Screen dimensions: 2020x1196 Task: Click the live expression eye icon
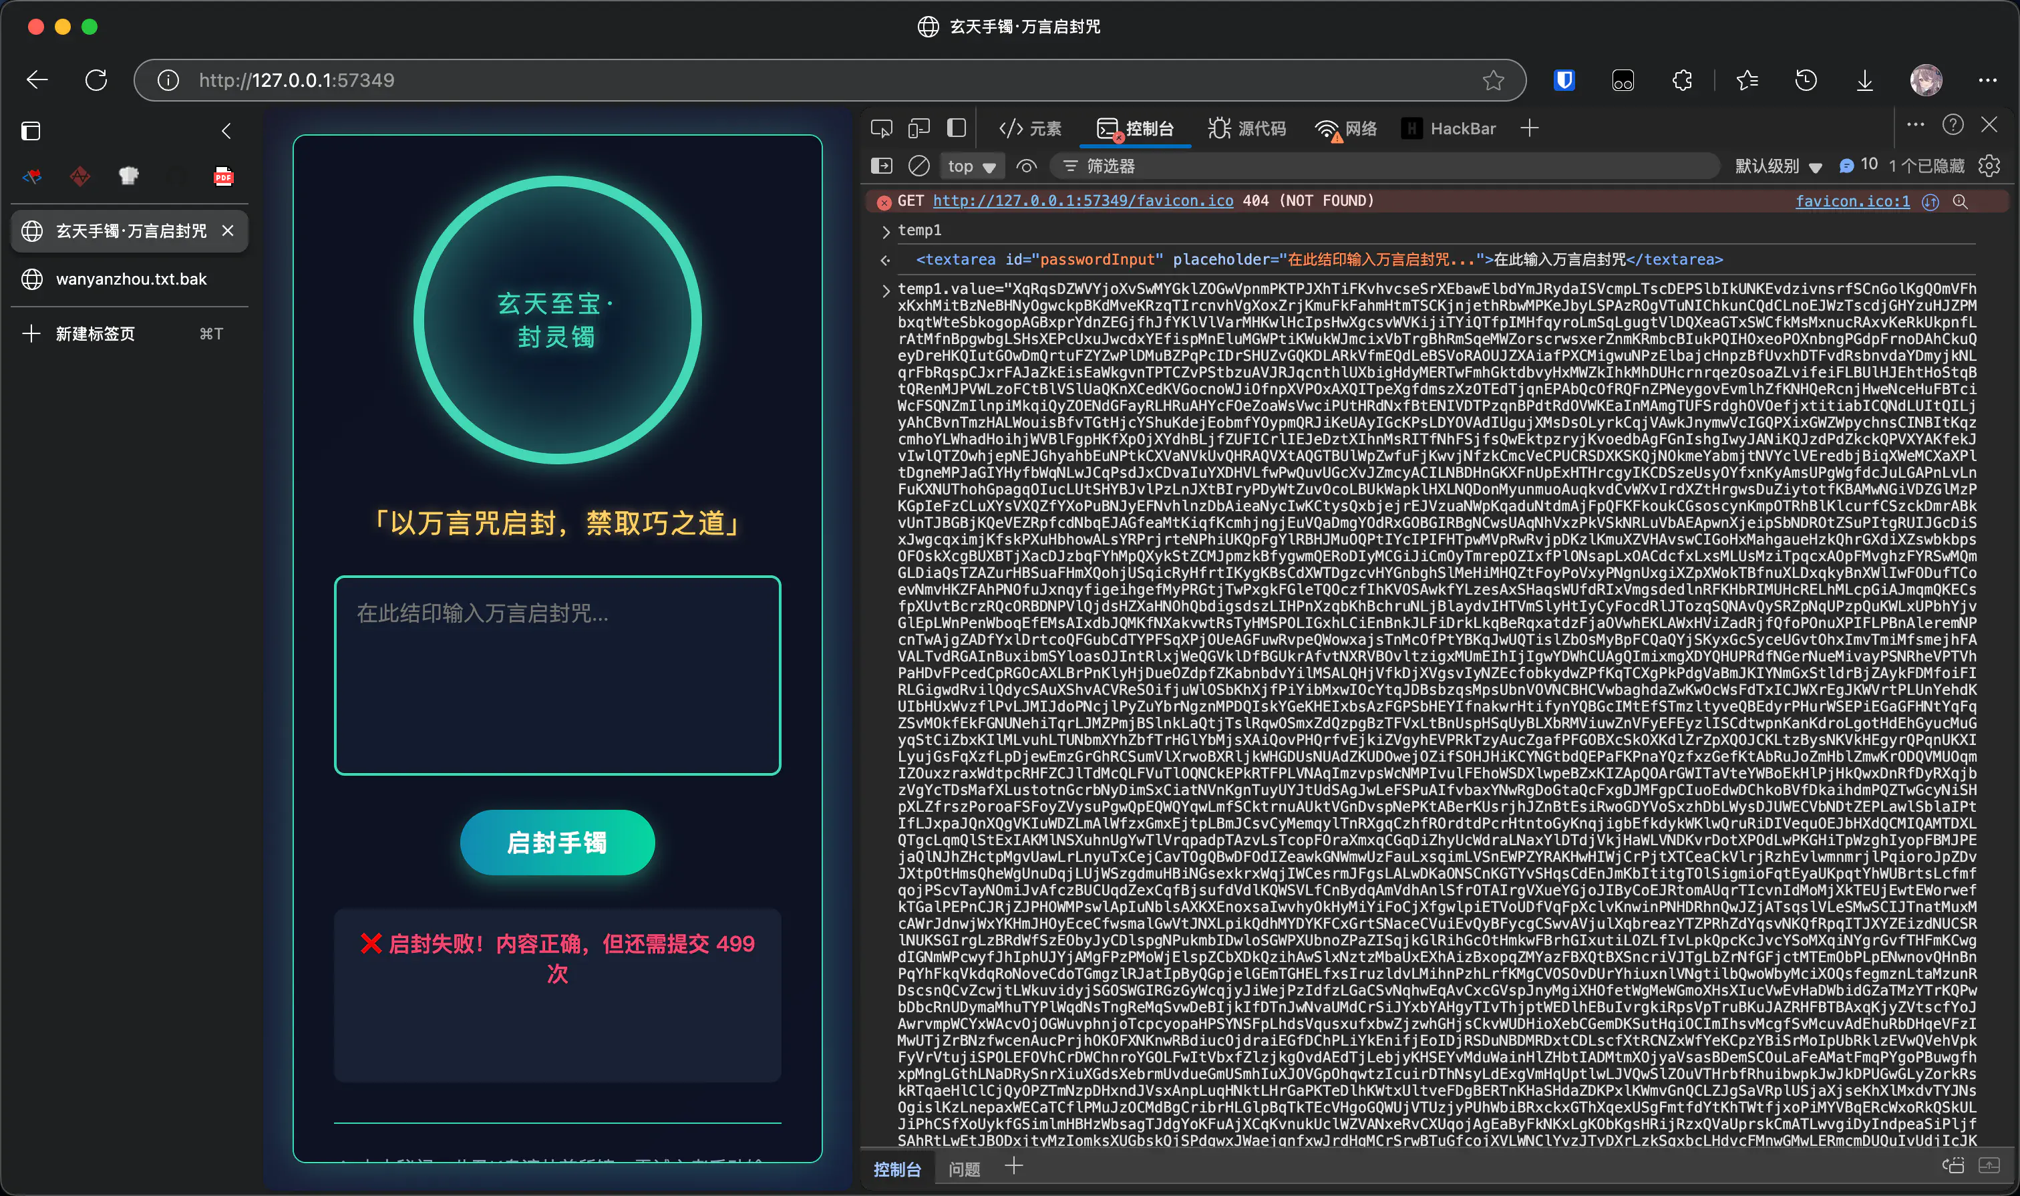[1026, 166]
